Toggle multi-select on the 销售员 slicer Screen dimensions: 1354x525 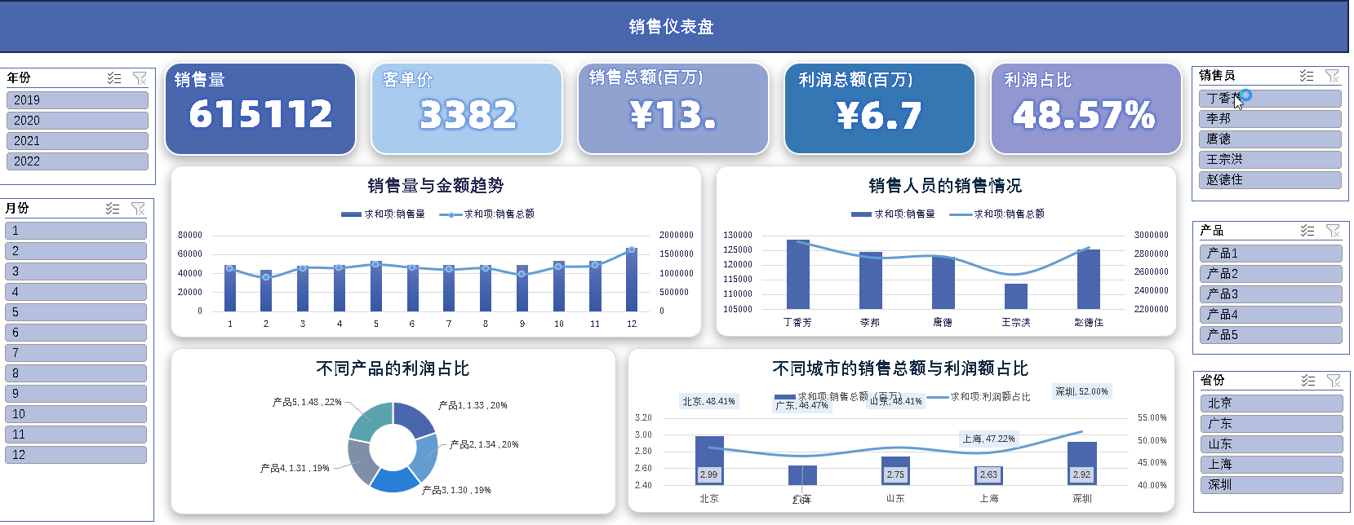[1307, 76]
